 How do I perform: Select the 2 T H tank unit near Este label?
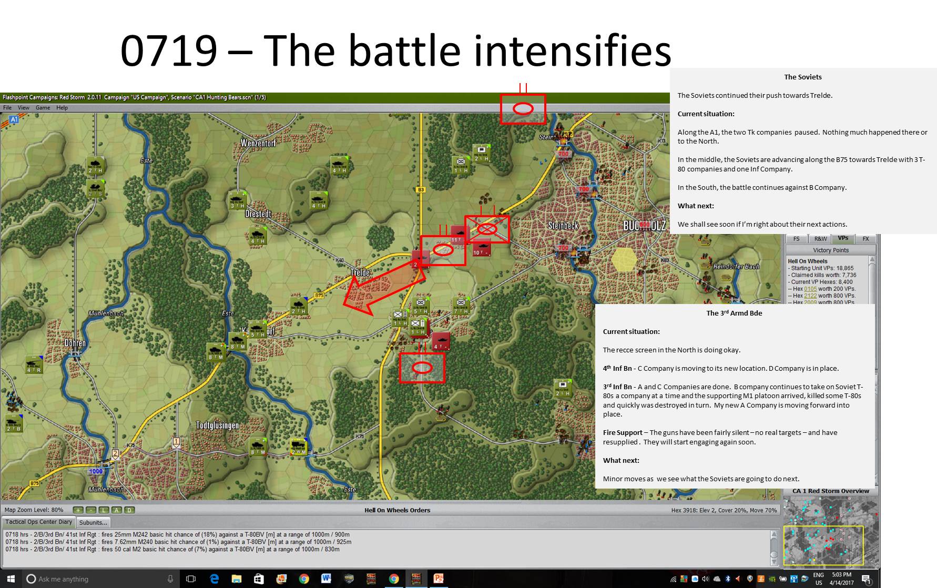tap(96, 165)
